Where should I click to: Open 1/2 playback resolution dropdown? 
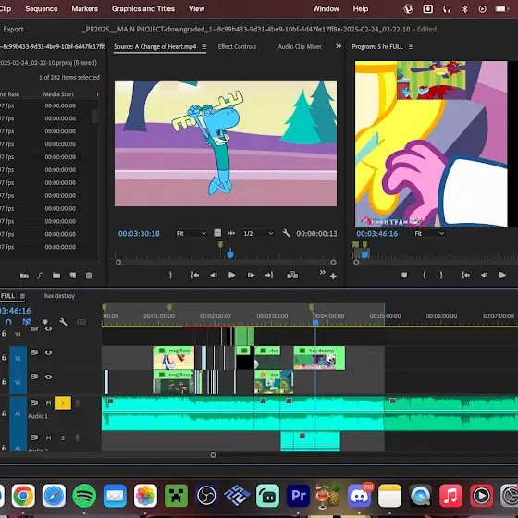258,233
